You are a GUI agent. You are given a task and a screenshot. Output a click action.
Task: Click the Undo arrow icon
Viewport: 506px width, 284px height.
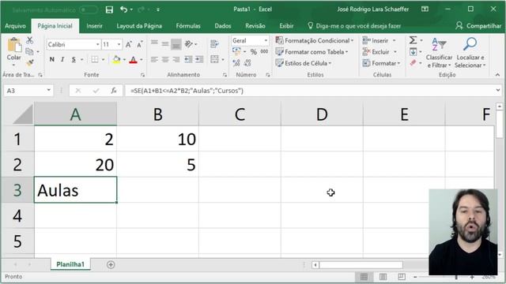tap(124, 9)
